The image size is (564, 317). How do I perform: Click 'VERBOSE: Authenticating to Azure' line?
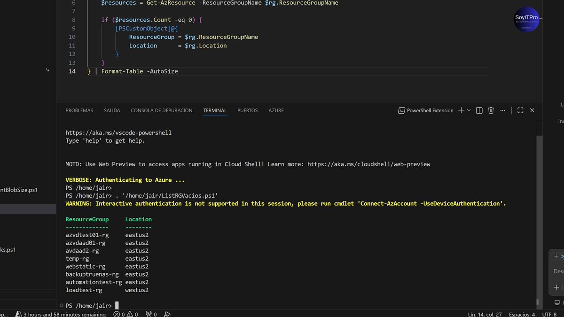click(125, 180)
